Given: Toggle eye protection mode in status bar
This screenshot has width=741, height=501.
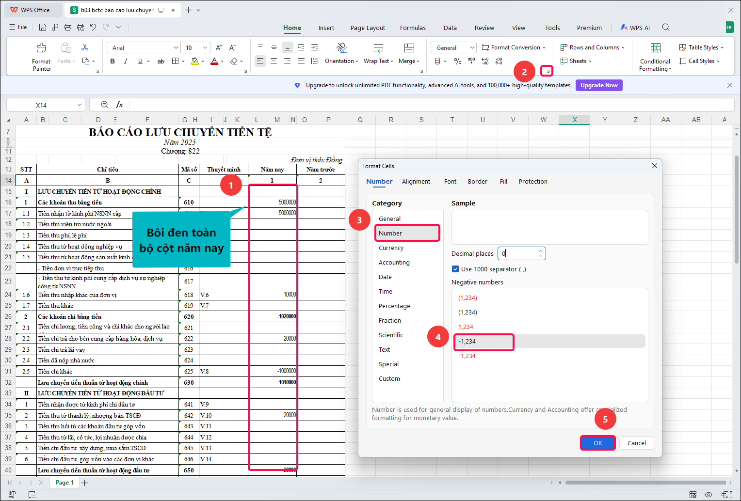Looking at the screenshot, I should tap(709, 495).
